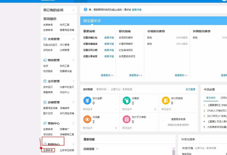The width and height of the screenshot is (227, 155).
Task: Open the 实况直播 link
Action: tap(190, 89)
